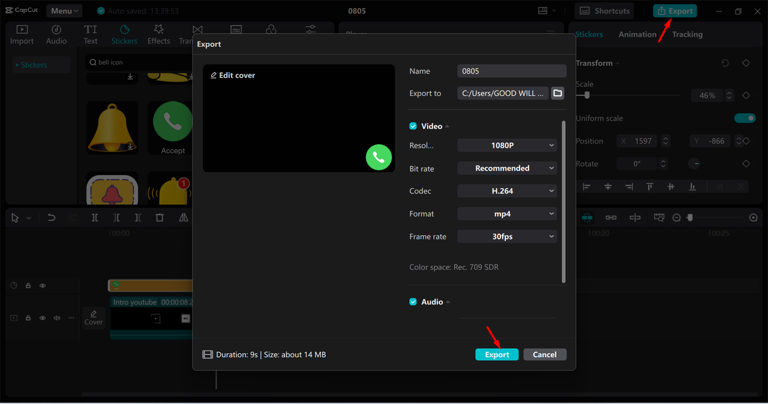
Task: Collapse the Video section arrow
Action: [x=448, y=126]
